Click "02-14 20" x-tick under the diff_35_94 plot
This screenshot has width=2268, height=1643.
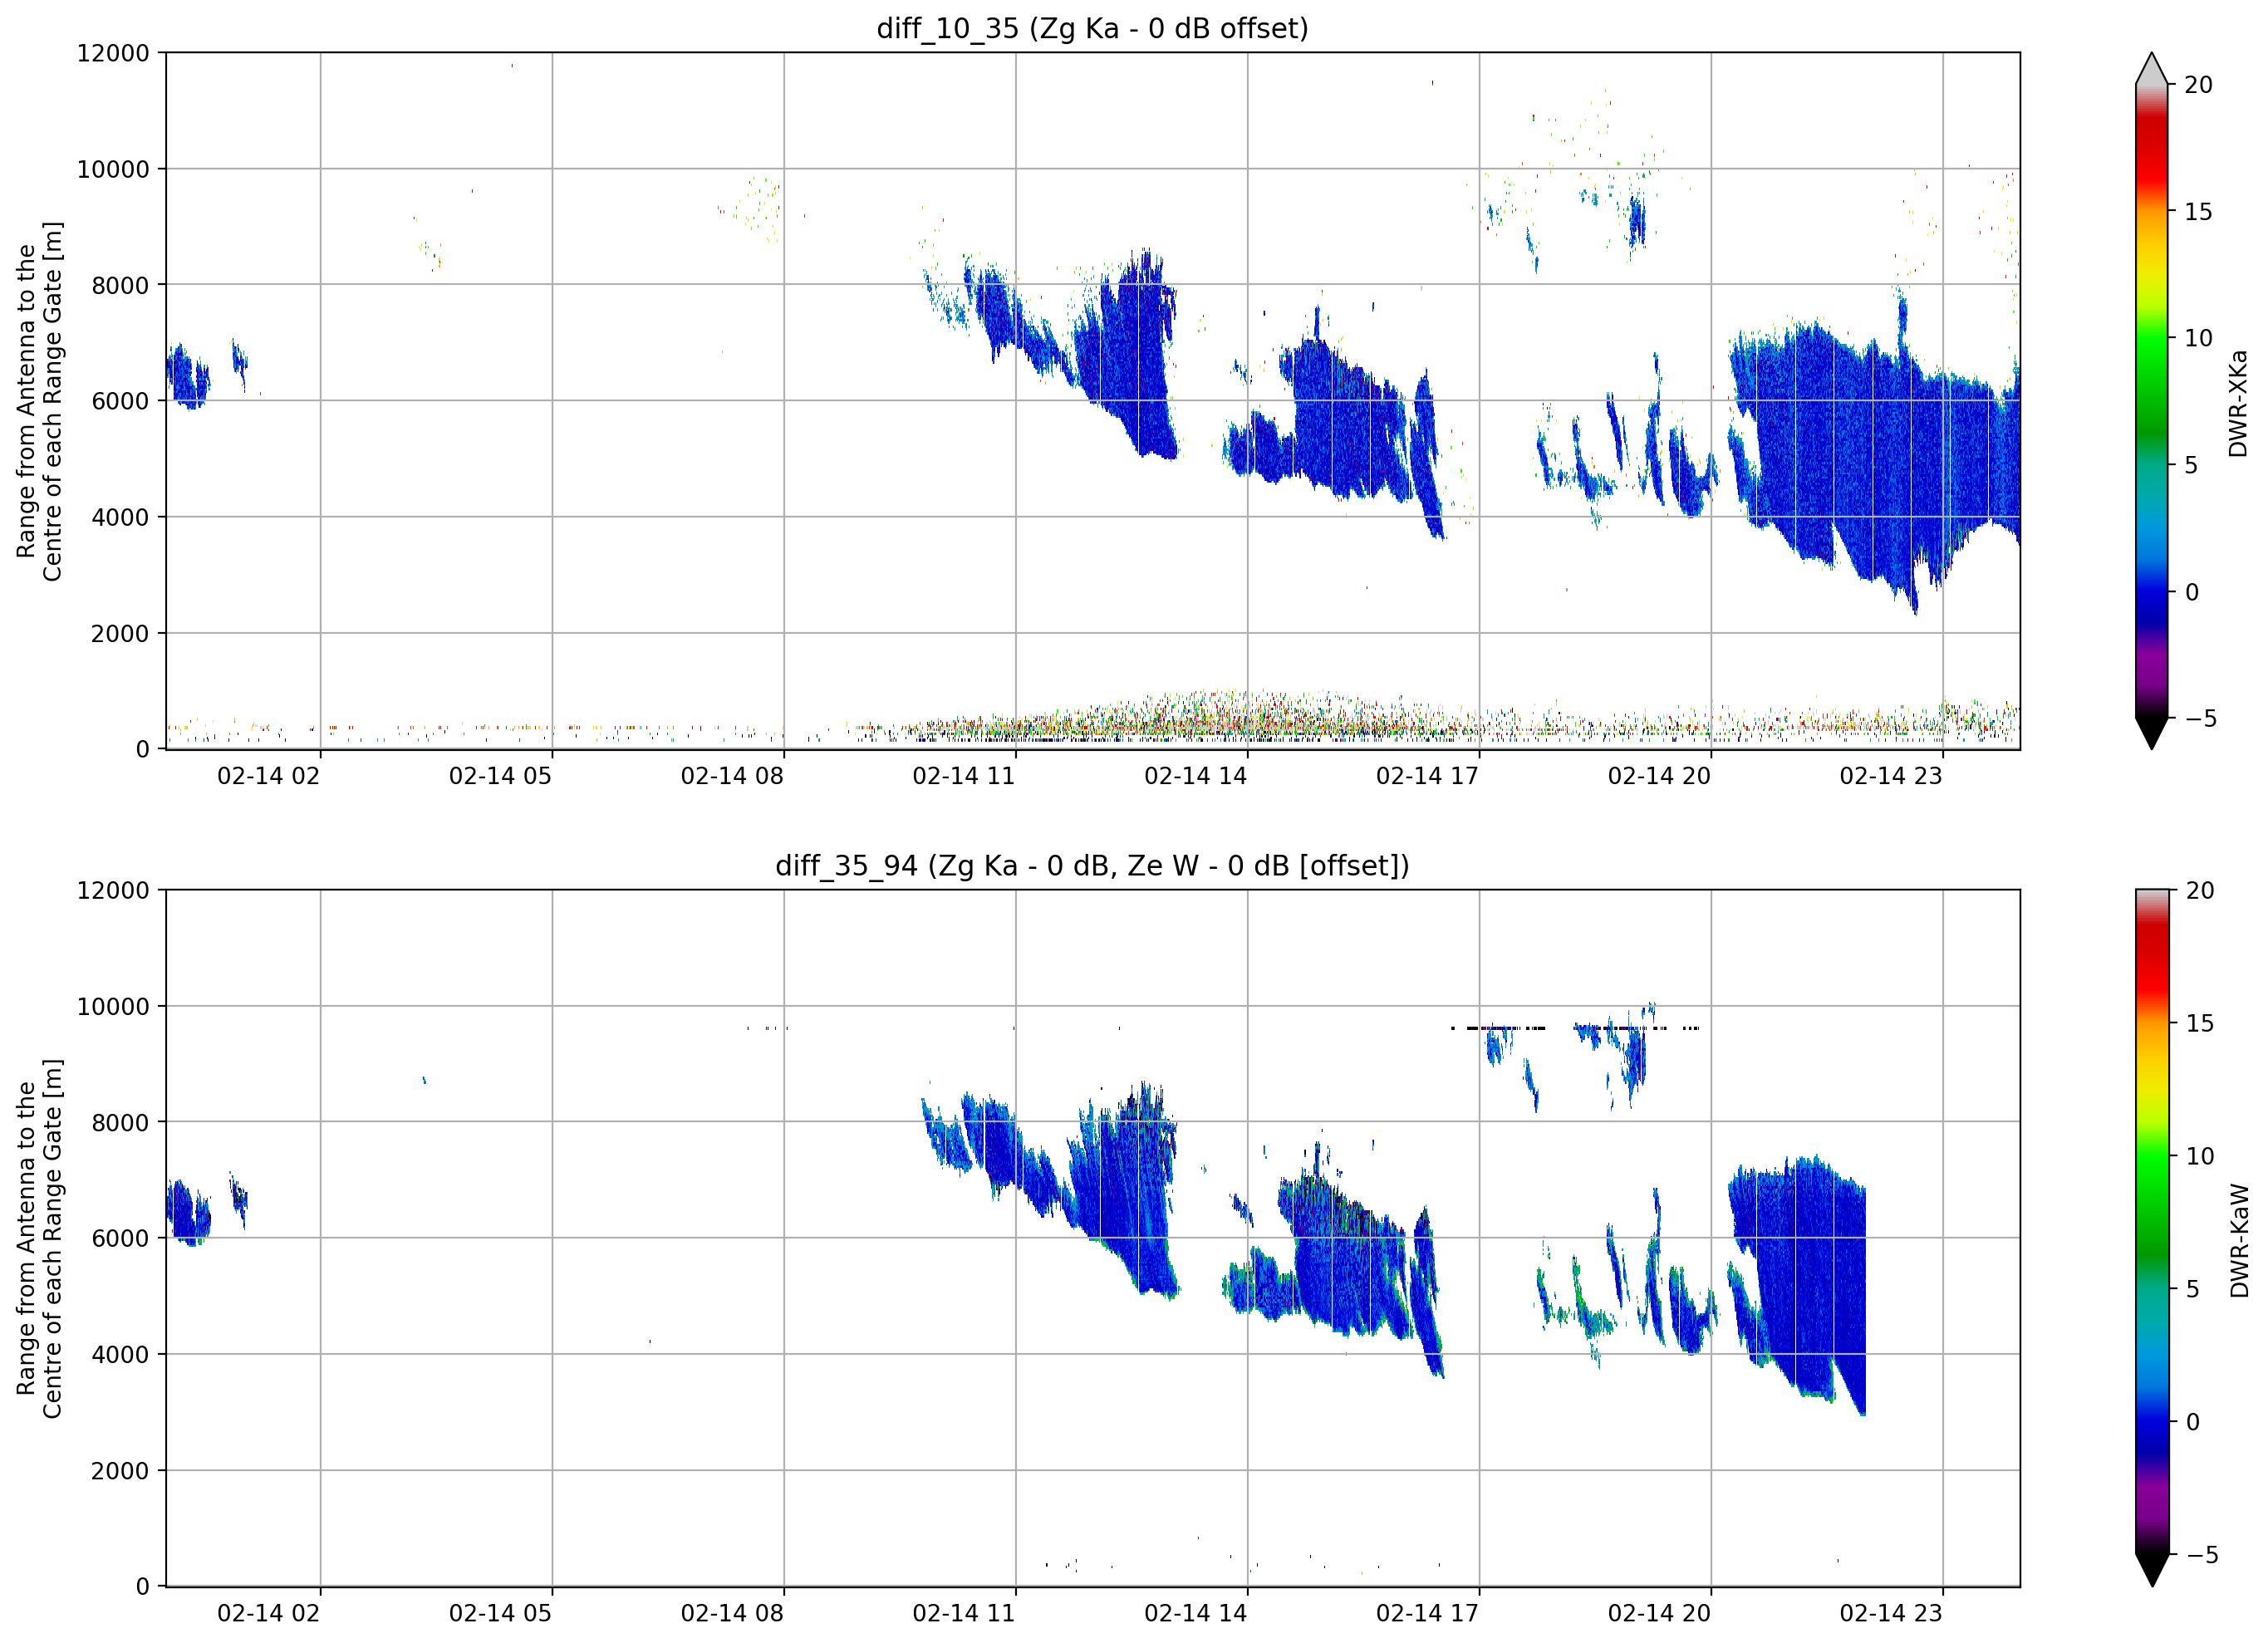[1659, 1613]
